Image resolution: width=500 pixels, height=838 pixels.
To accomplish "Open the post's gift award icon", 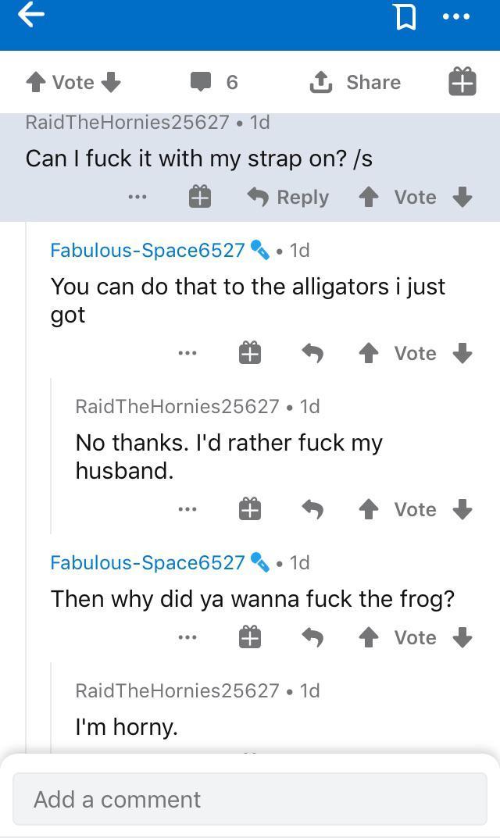I will (x=461, y=81).
